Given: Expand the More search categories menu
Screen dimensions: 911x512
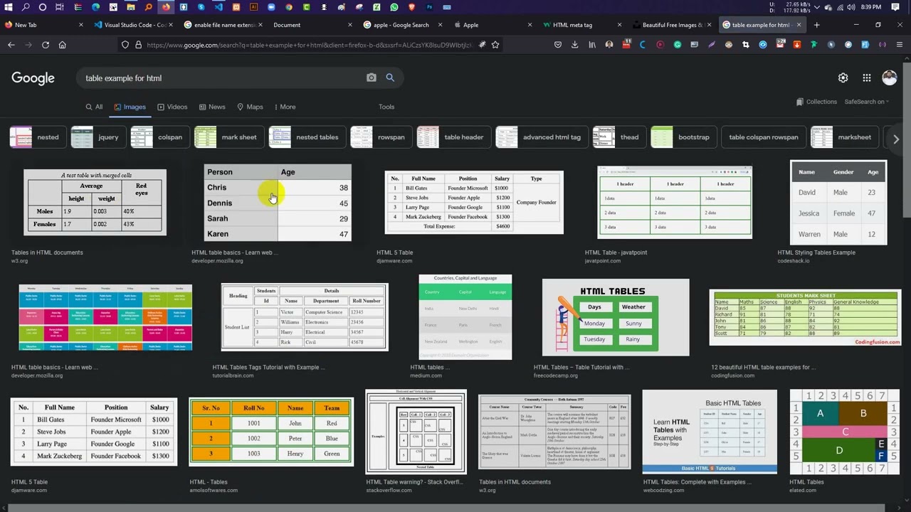Looking at the screenshot, I should click(x=285, y=107).
